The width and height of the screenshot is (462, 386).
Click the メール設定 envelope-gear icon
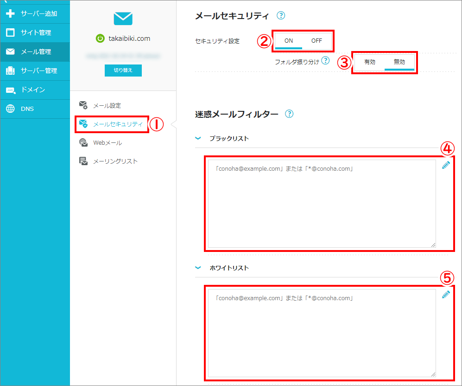tap(83, 105)
